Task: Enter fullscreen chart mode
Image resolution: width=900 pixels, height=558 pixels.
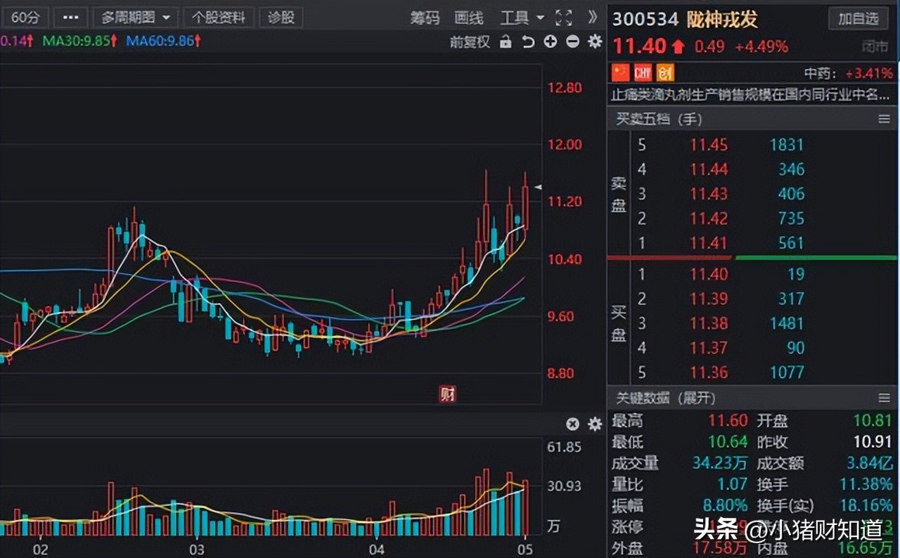Action: [x=564, y=18]
